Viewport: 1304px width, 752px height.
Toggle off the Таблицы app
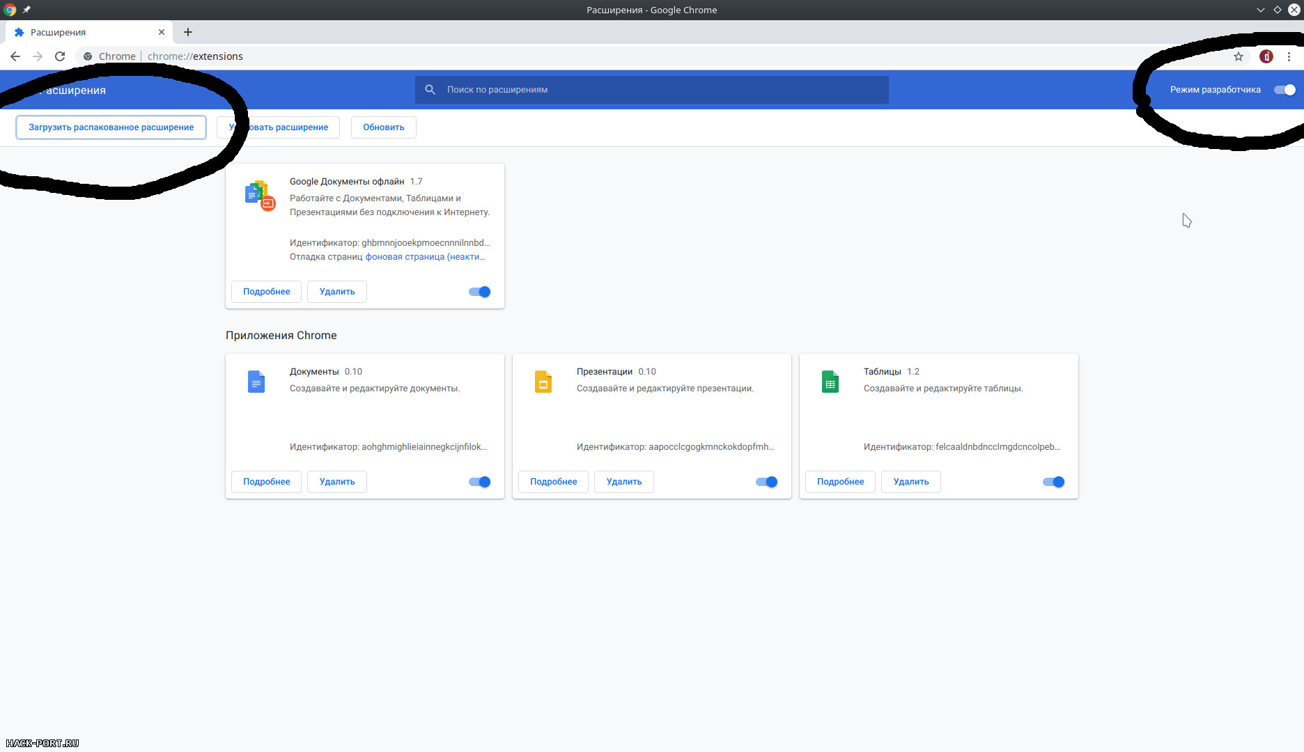1054,482
